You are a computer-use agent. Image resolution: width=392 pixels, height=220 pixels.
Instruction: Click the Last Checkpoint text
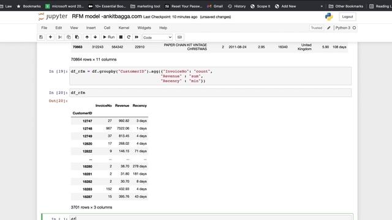pos(170,17)
